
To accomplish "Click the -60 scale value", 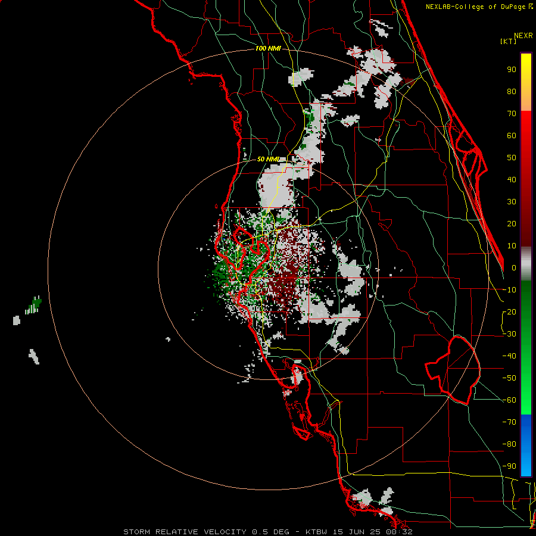I will point(509,400).
